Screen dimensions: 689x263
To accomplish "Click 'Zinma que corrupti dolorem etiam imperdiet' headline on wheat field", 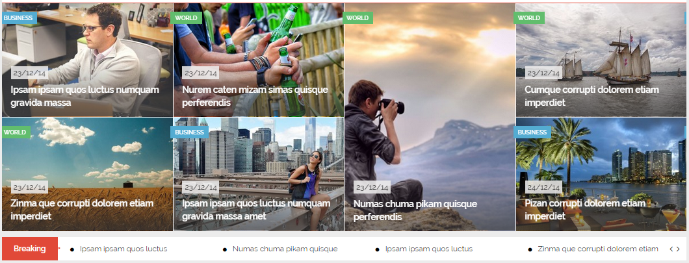I will [x=82, y=210].
